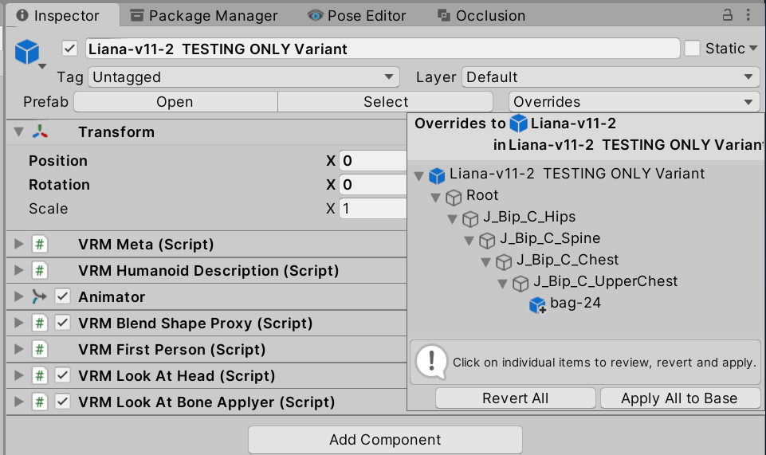The image size is (766, 455).
Task: Edit the GameObject name field
Action: pos(383,49)
